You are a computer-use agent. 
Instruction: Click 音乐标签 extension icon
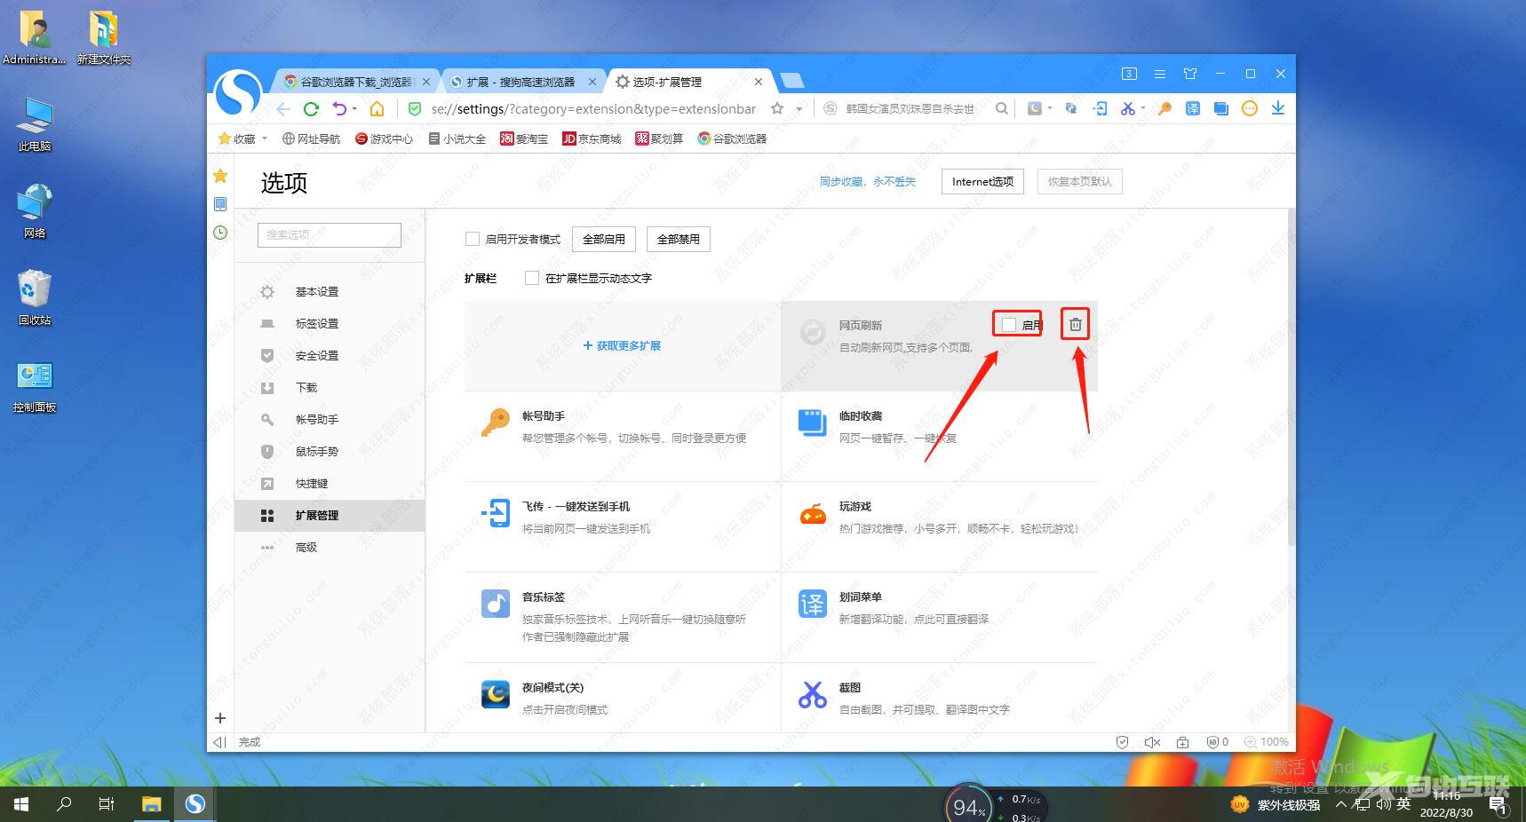click(x=496, y=604)
